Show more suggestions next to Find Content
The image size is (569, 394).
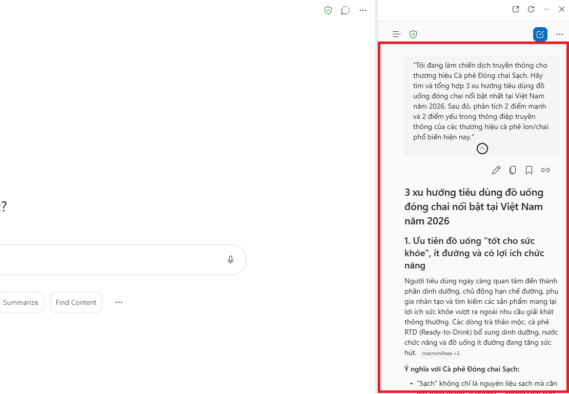[x=119, y=302]
